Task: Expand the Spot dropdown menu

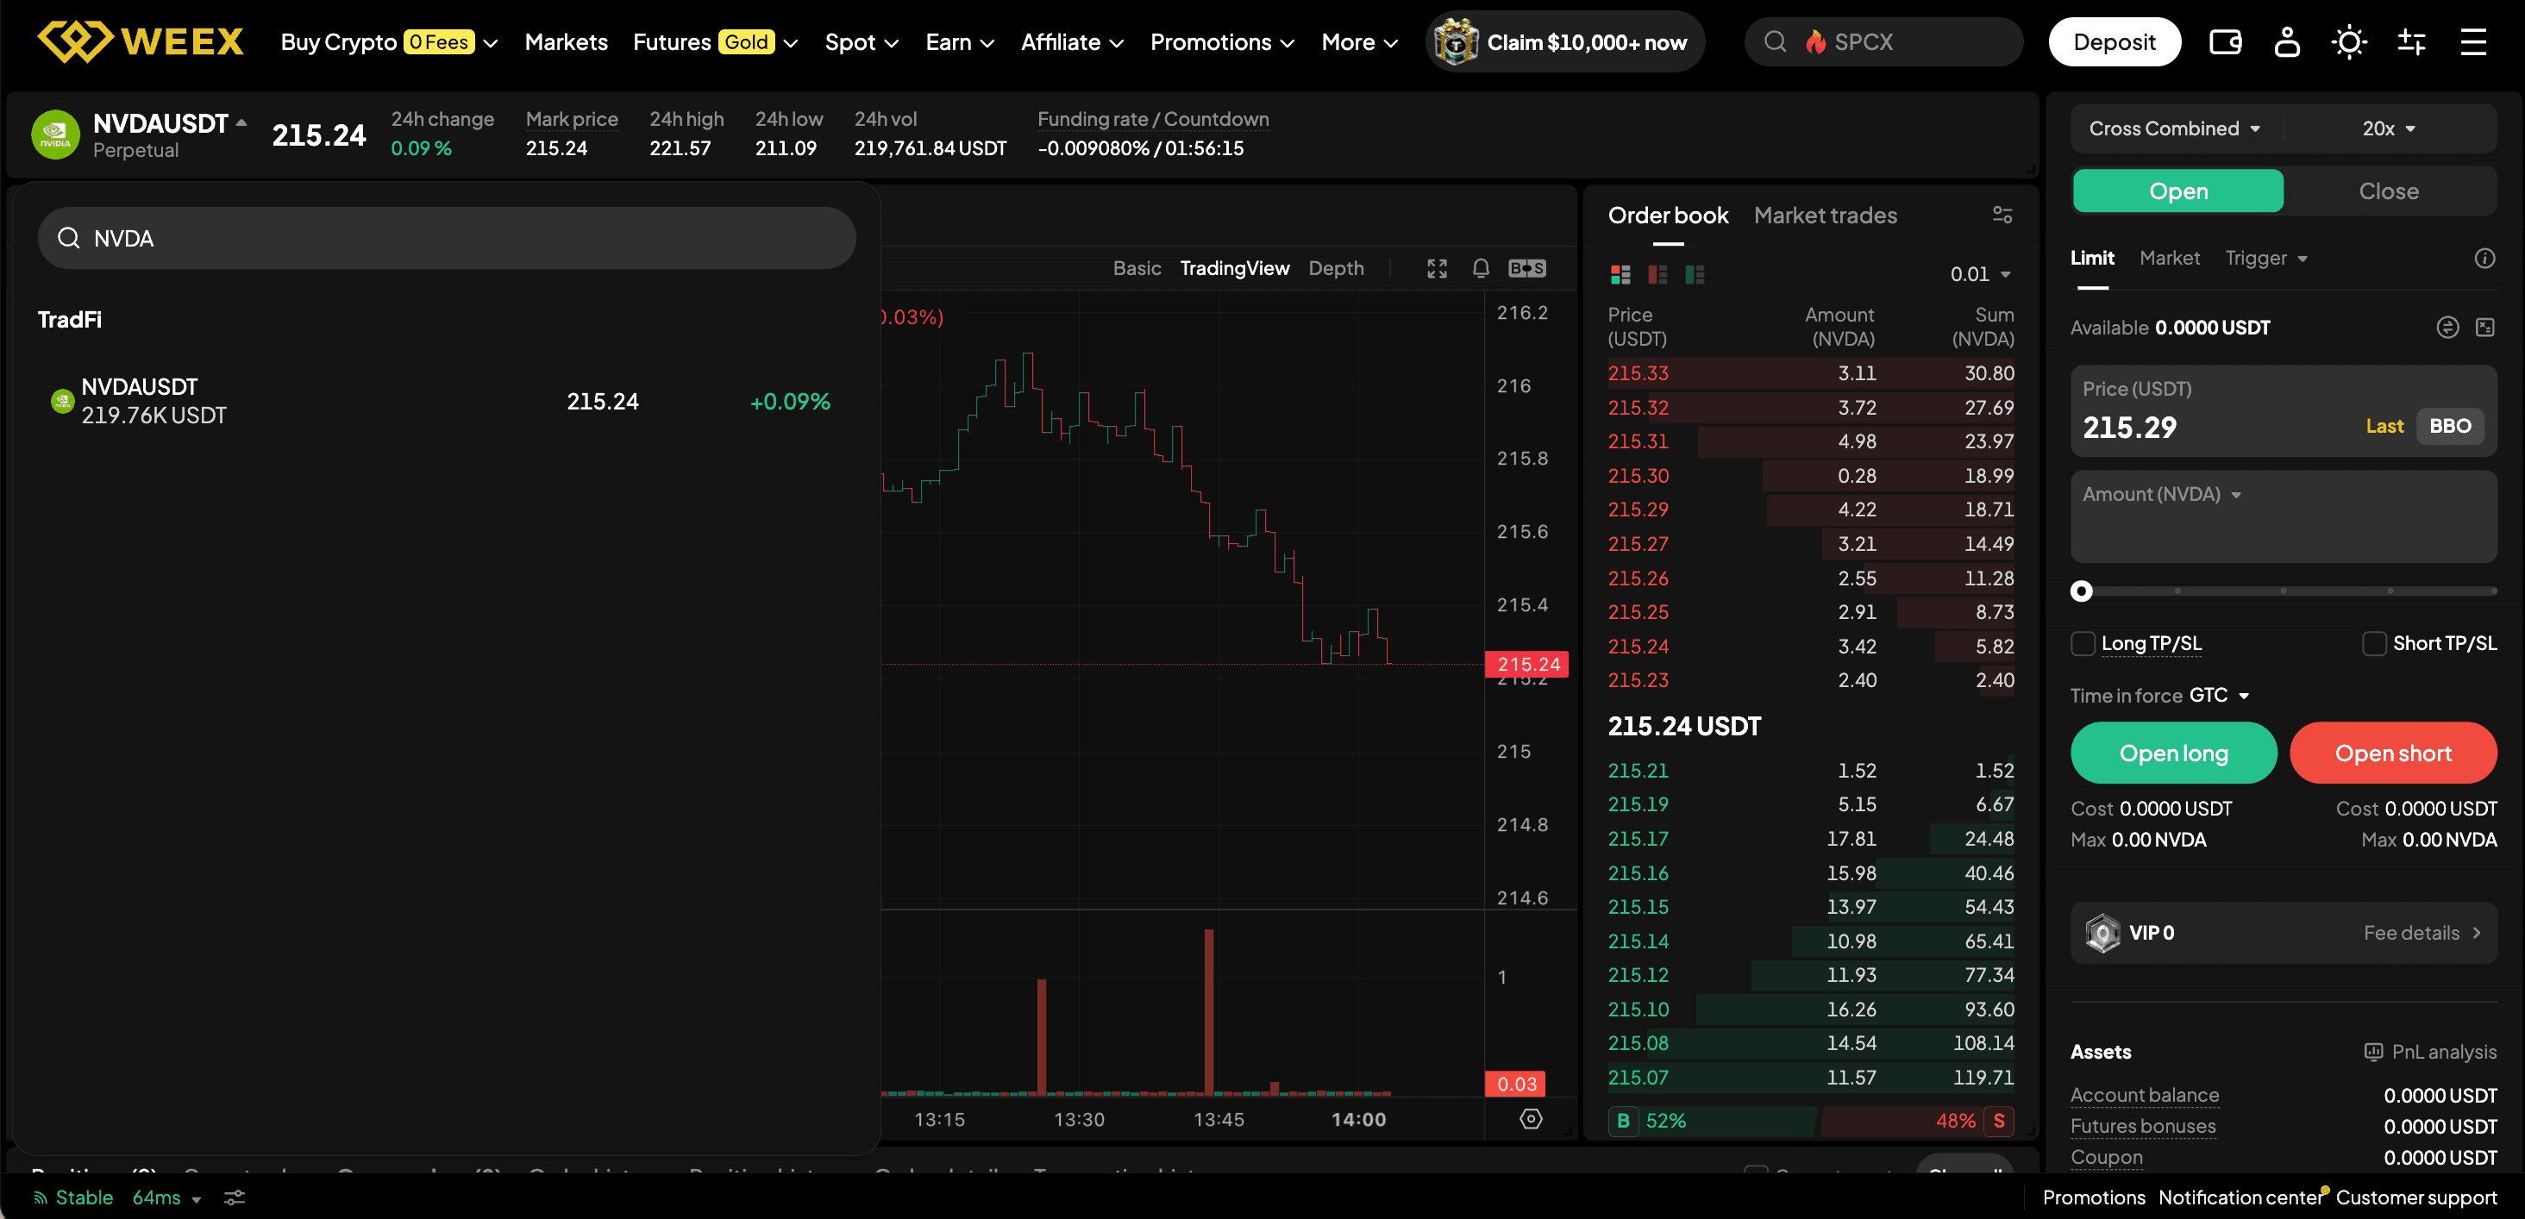Action: [862, 42]
